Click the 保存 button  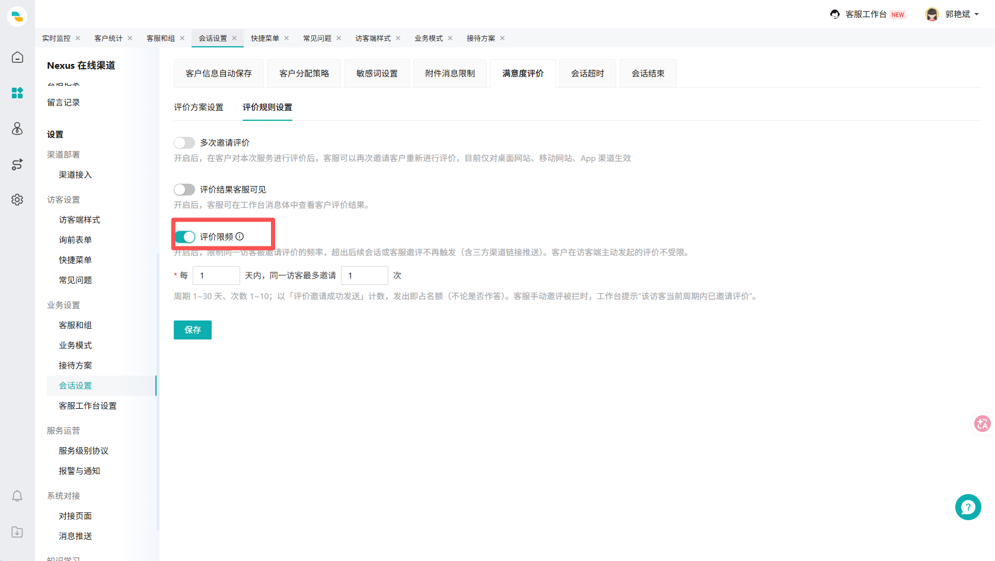click(x=193, y=330)
